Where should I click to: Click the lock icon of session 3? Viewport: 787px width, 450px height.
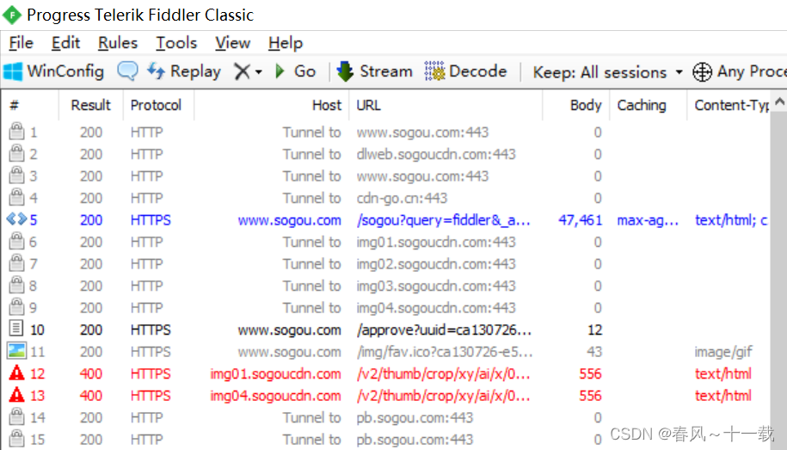click(16, 176)
